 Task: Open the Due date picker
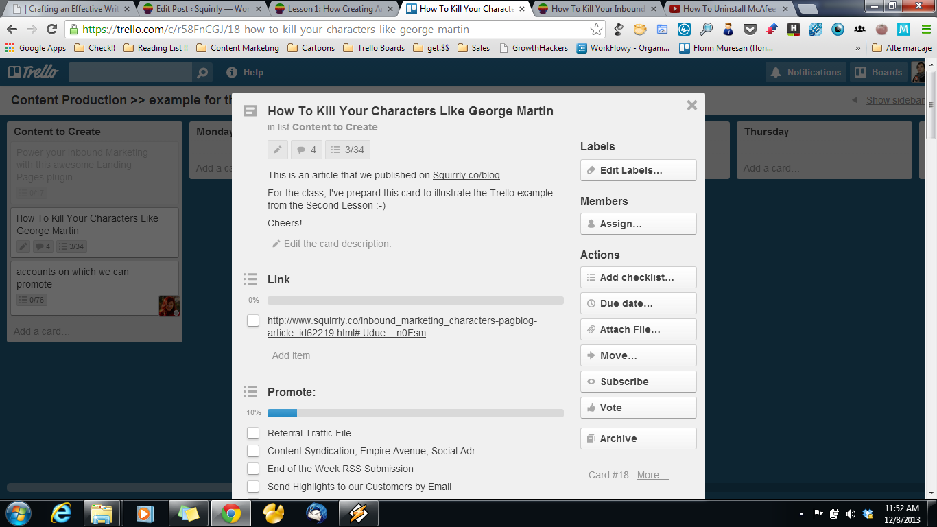638,303
